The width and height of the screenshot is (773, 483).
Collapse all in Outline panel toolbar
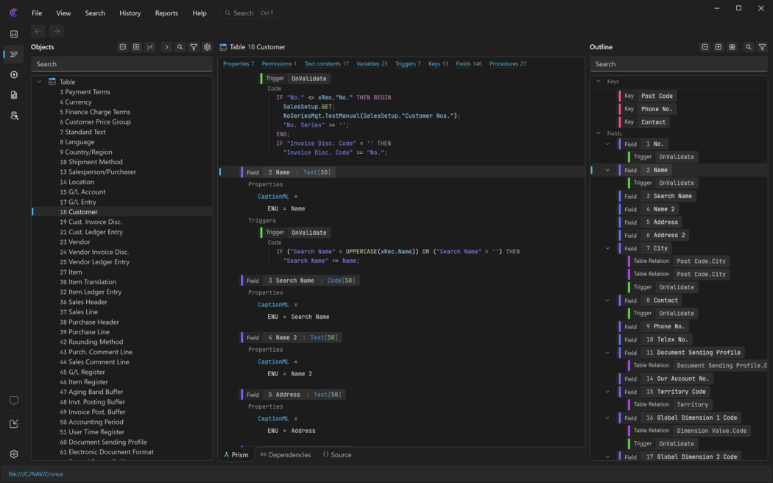[x=705, y=47]
